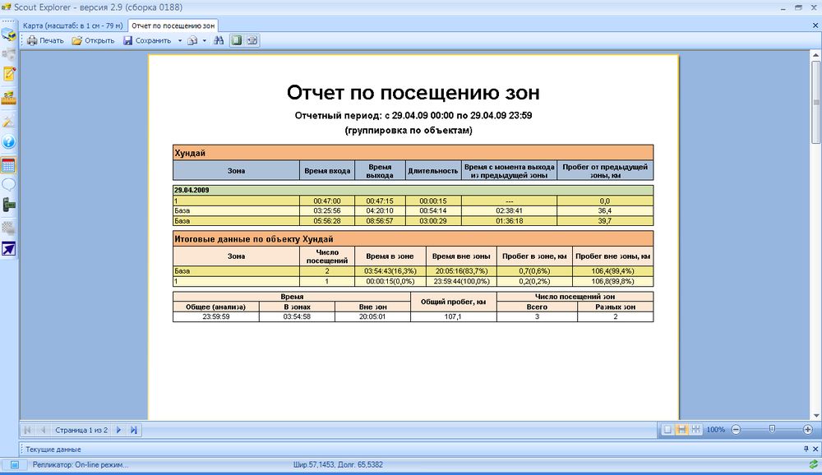
Task: Click the duration cell 00:54:14
Action: 433,210
